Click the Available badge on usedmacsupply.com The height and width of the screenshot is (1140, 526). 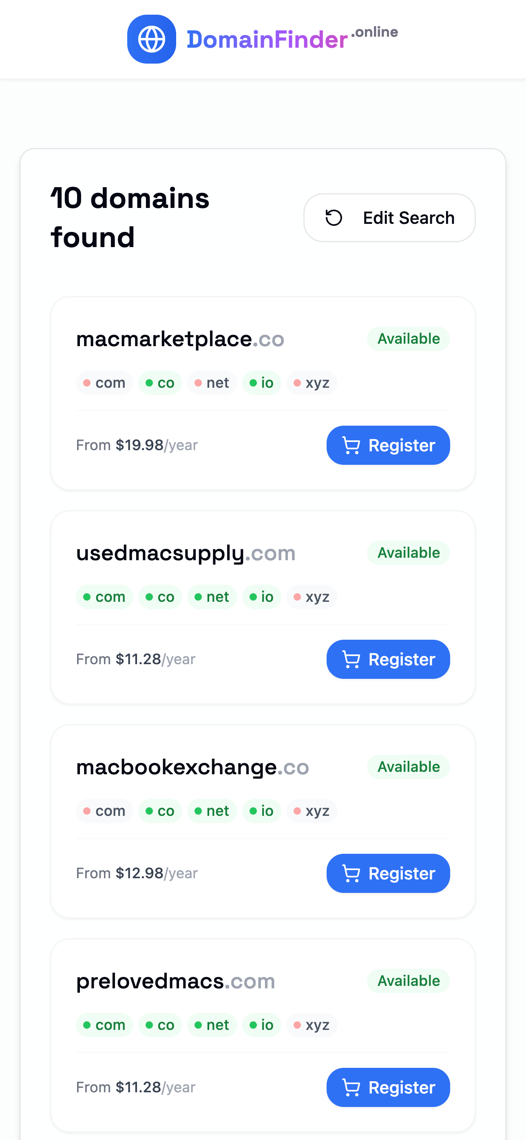(x=409, y=553)
